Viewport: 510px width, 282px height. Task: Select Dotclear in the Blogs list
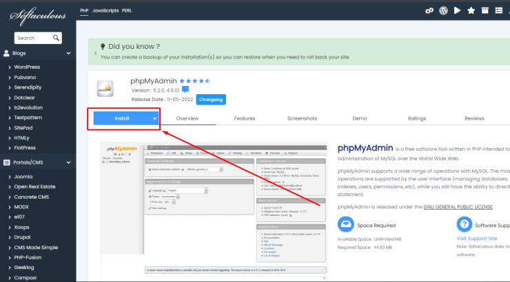click(x=24, y=98)
